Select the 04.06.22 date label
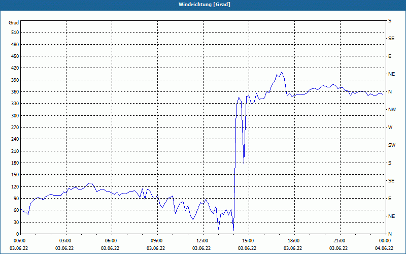 click(x=384, y=248)
